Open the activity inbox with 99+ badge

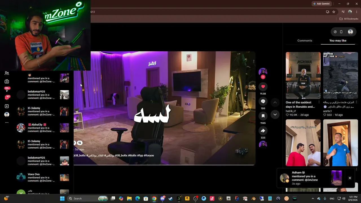(x=7, y=89)
